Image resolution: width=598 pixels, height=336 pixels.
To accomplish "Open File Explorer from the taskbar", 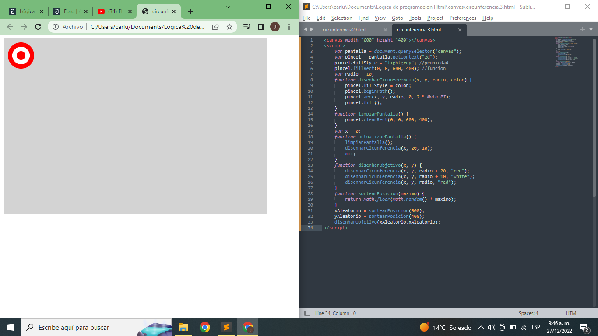I will pos(183,327).
